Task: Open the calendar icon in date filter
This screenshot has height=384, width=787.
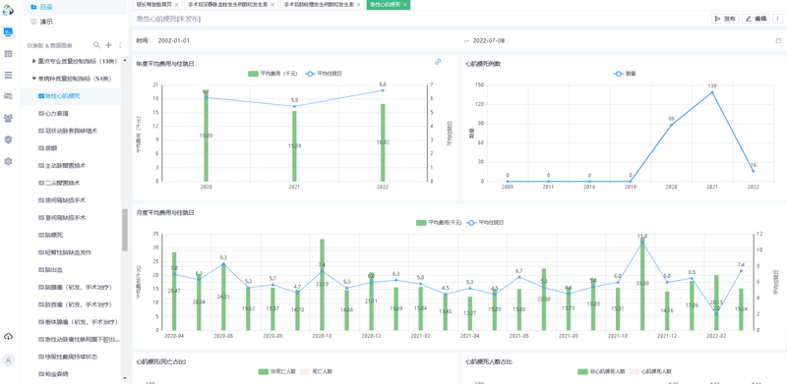Action: point(778,40)
